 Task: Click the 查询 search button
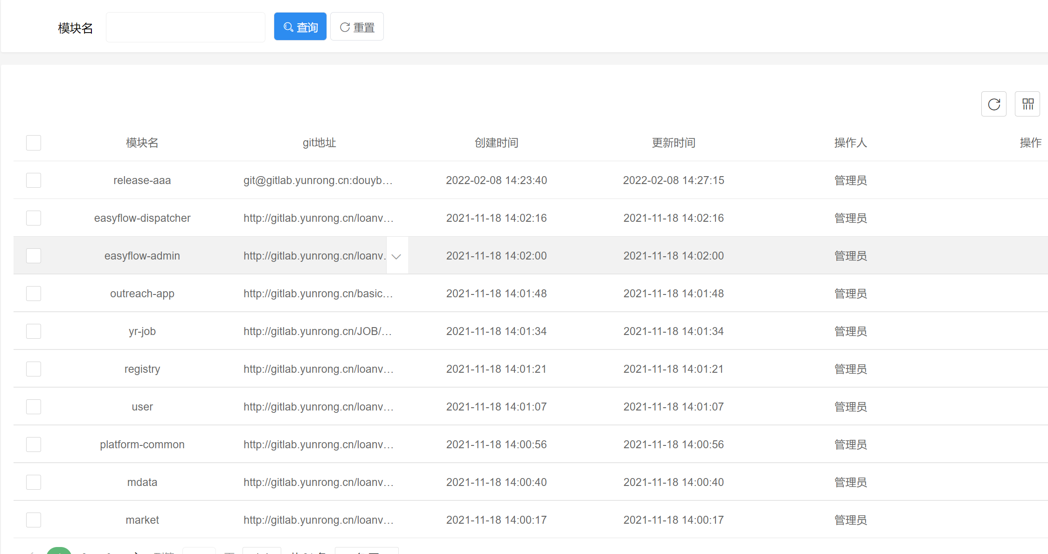[x=300, y=27]
